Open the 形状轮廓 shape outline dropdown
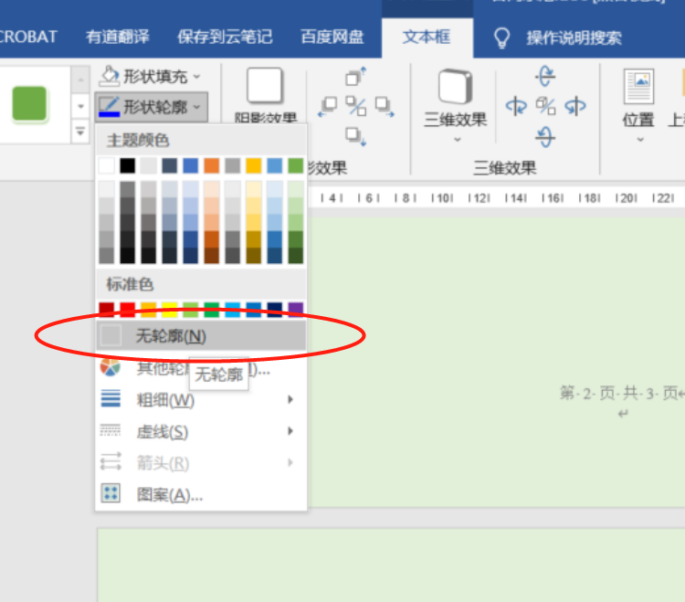 pyautogui.click(x=151, y=107)
